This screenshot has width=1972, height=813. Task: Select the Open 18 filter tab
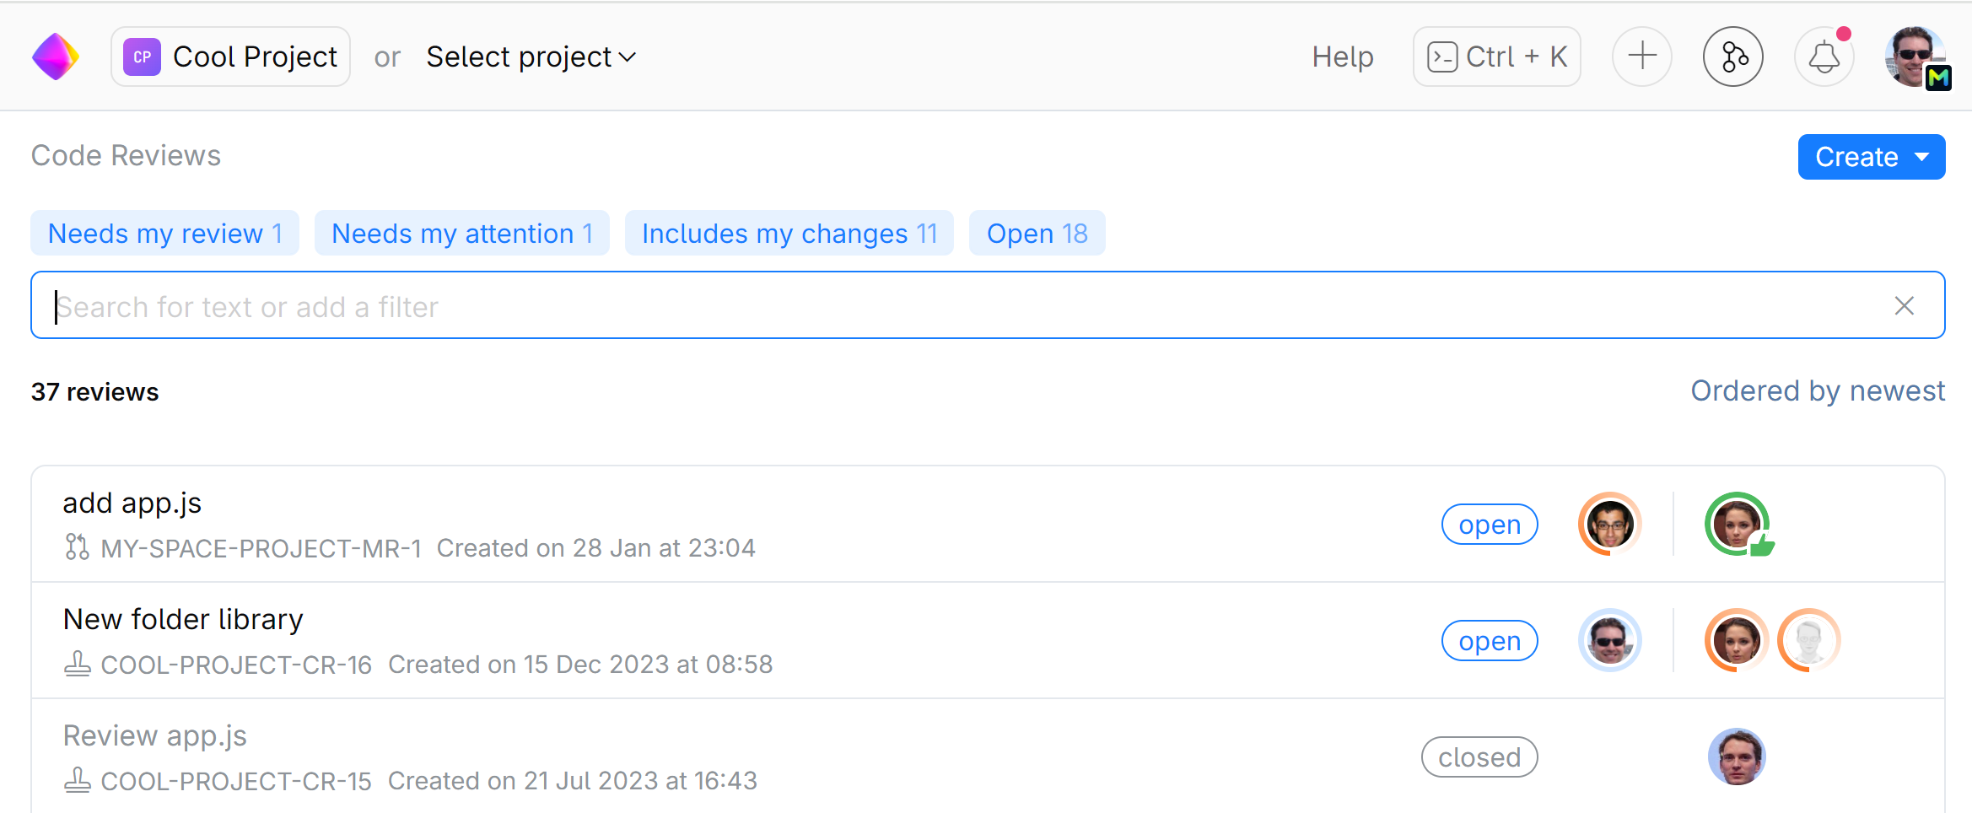[1037, 233]
